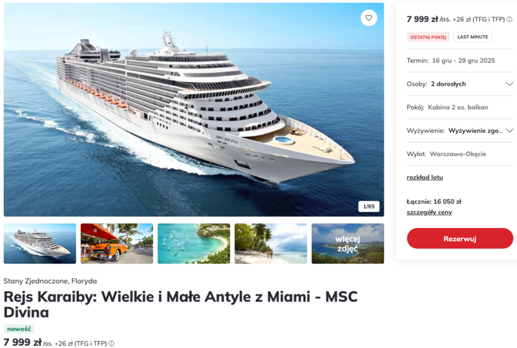
Task: Click the main MSC Divina ship photo
Action: [194, 110]
